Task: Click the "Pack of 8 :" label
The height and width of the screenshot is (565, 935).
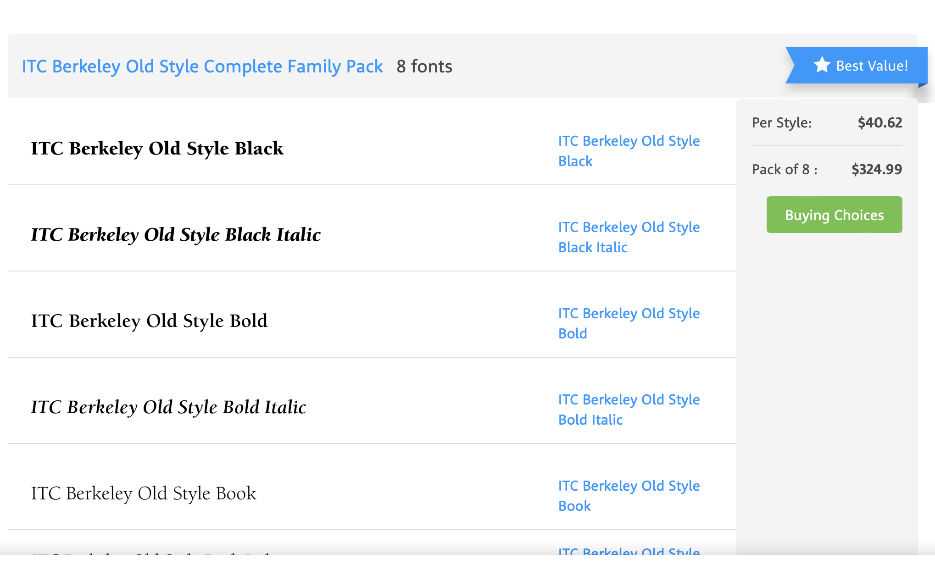Action: [x=785, y=170]
